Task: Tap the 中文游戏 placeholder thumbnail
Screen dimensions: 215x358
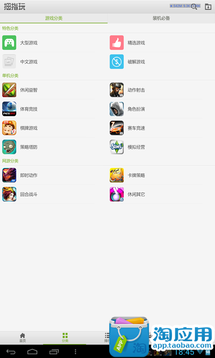Action: point(9,61)
